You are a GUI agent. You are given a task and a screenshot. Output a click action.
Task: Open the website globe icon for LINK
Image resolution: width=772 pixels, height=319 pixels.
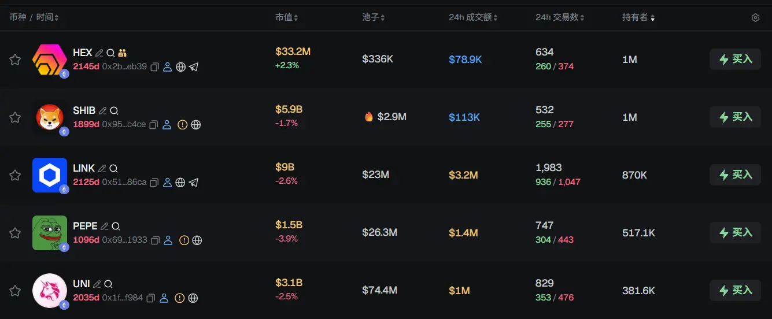point(180,183)
